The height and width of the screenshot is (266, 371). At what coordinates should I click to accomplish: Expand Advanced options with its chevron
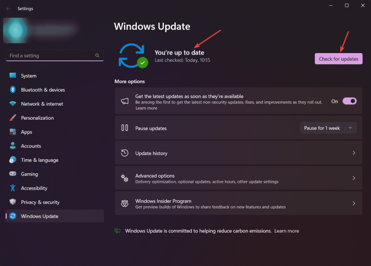(x=354, y=178)
